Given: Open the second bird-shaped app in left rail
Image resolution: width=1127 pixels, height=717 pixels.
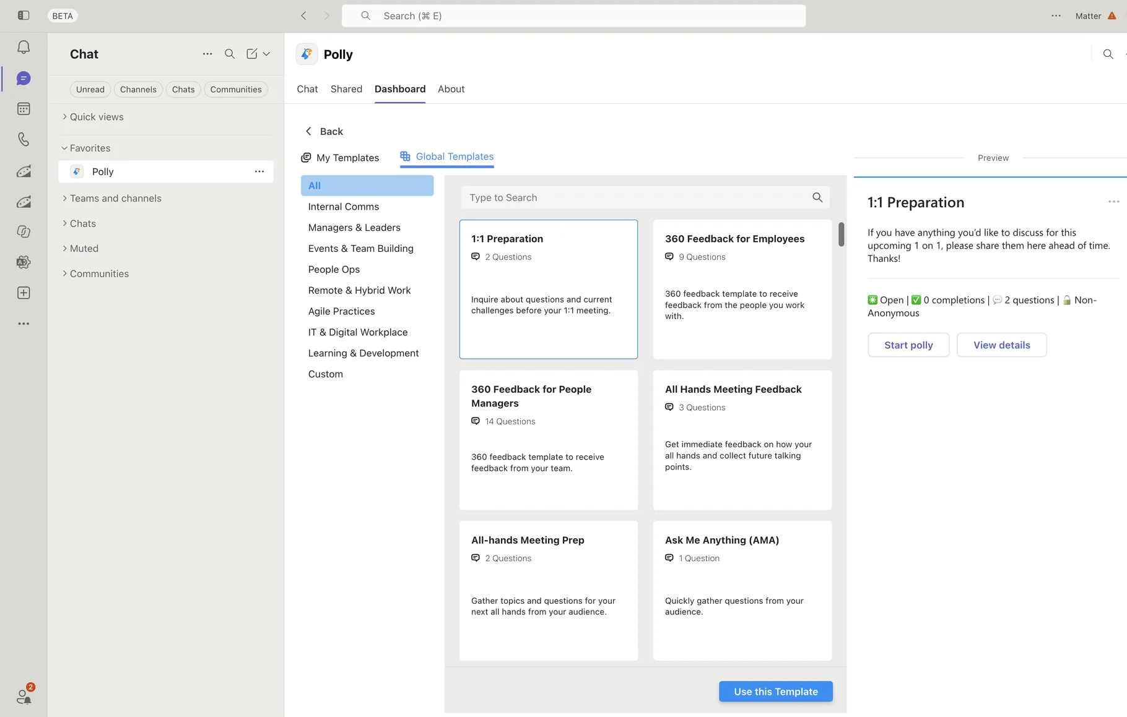Looking at the screenshot, I should tap(24, 201).
